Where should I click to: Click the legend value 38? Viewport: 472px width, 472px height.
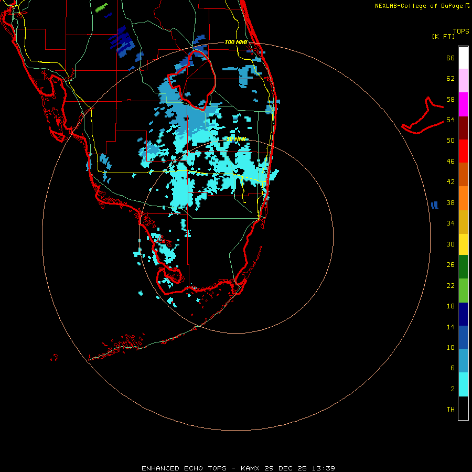(450, 202)
